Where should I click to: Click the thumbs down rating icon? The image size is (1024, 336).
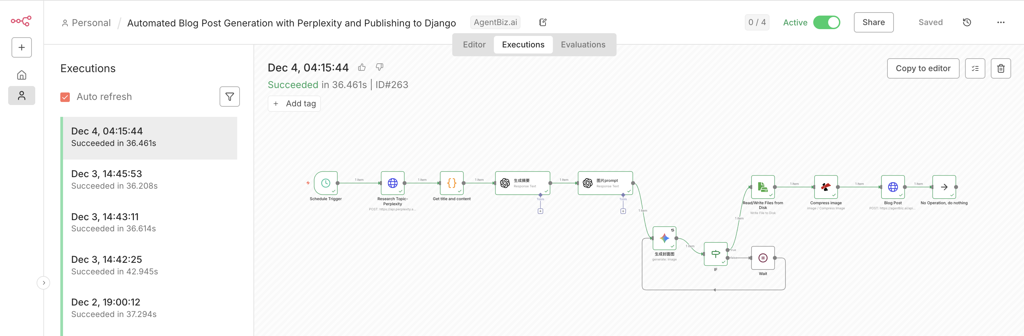[380, 67]
